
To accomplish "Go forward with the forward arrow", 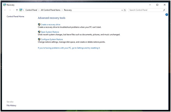I will 10,10.
